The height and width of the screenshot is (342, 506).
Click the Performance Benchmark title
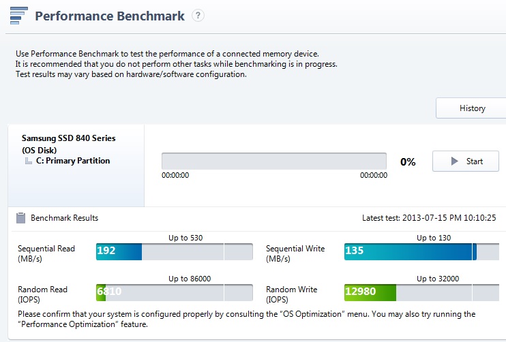click(110, 16)
